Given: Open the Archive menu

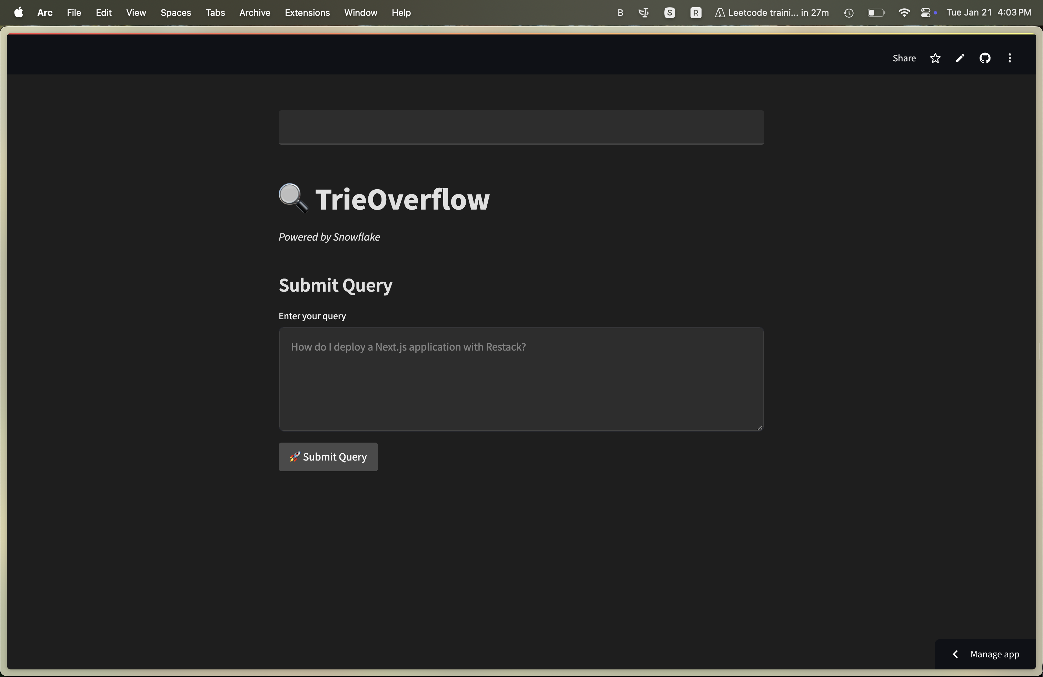Looking at the screenshot, I should (x=255, y=13).
